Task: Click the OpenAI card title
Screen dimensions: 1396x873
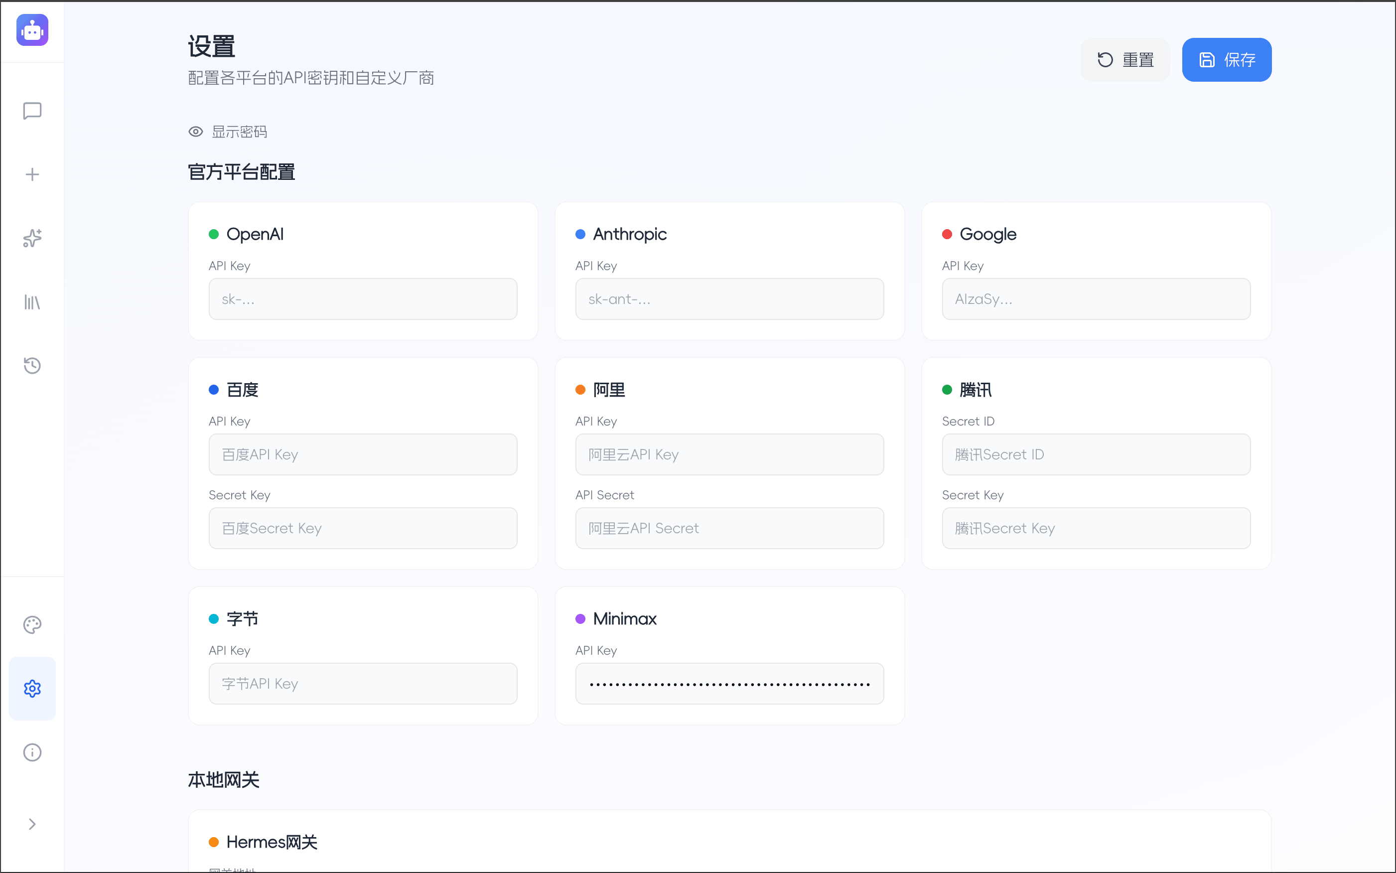Action: (x=255, y=234)
